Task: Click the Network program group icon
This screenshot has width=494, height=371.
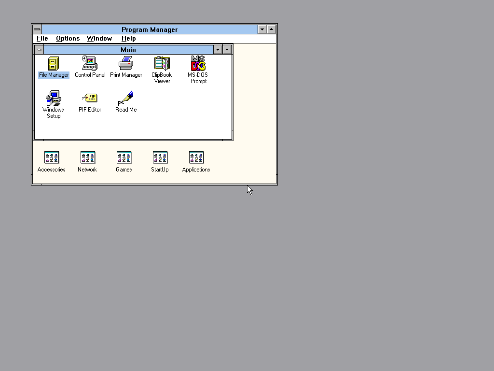Action: tap(88, 158)
